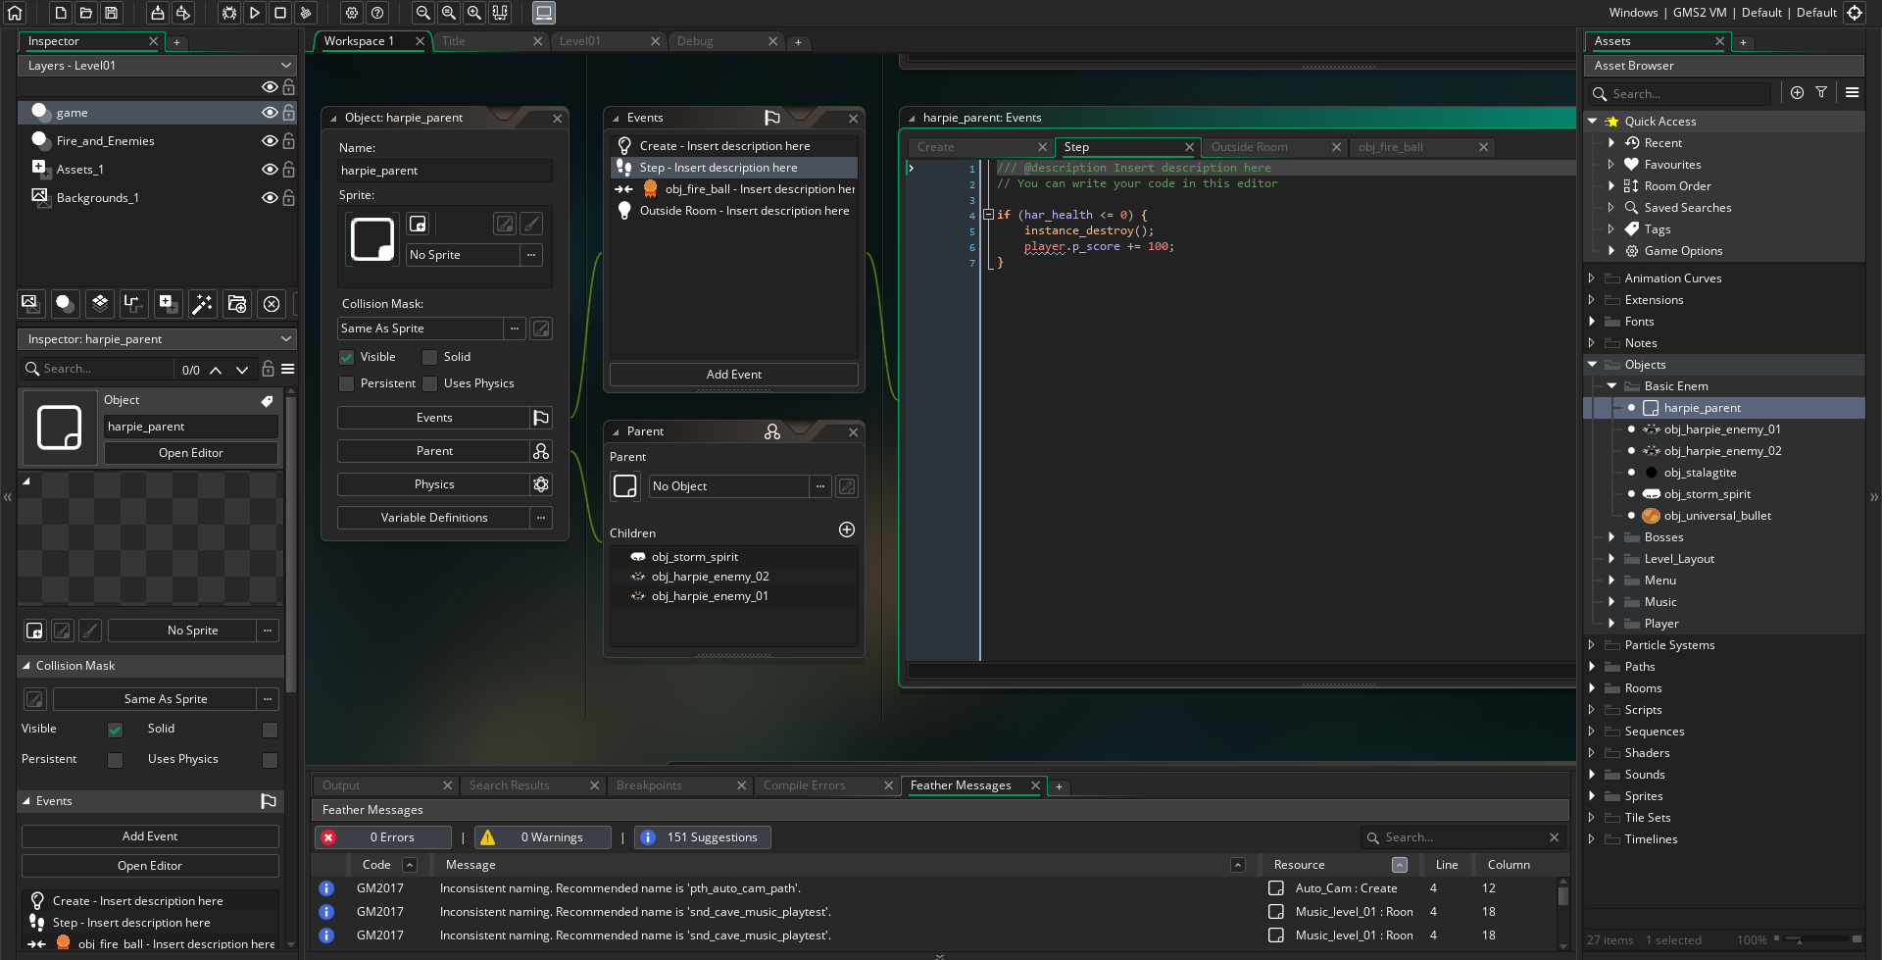The width and height of the screenshot is (1882, 960).
Task: Add a new effect layer with wand icon
Action: point(202,304)
